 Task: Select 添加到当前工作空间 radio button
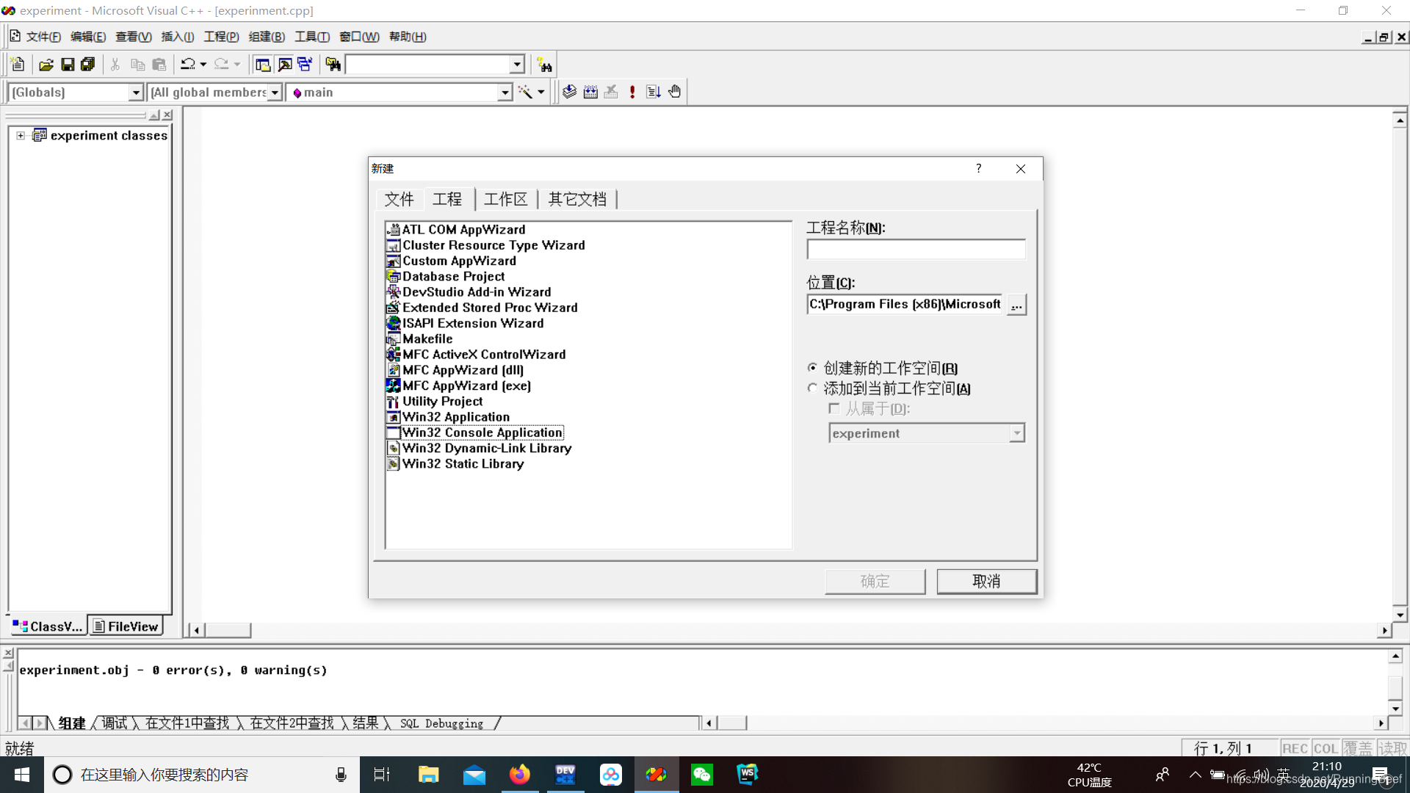coord(812,388)
